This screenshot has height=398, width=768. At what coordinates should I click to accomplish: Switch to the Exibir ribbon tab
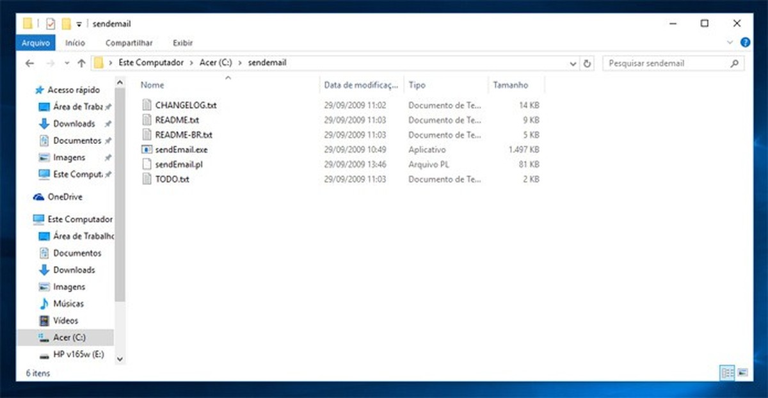[x=182, y=43]
